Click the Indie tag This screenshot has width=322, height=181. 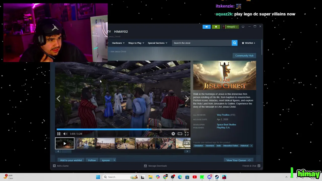[x=219, y=146]
